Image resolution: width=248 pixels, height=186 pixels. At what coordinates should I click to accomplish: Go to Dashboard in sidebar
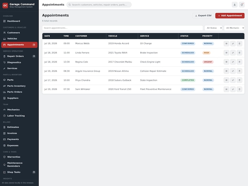pyautogui.click(x=19, y=21)
